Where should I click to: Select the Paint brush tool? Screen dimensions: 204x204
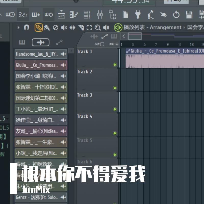tap(47, 28)
